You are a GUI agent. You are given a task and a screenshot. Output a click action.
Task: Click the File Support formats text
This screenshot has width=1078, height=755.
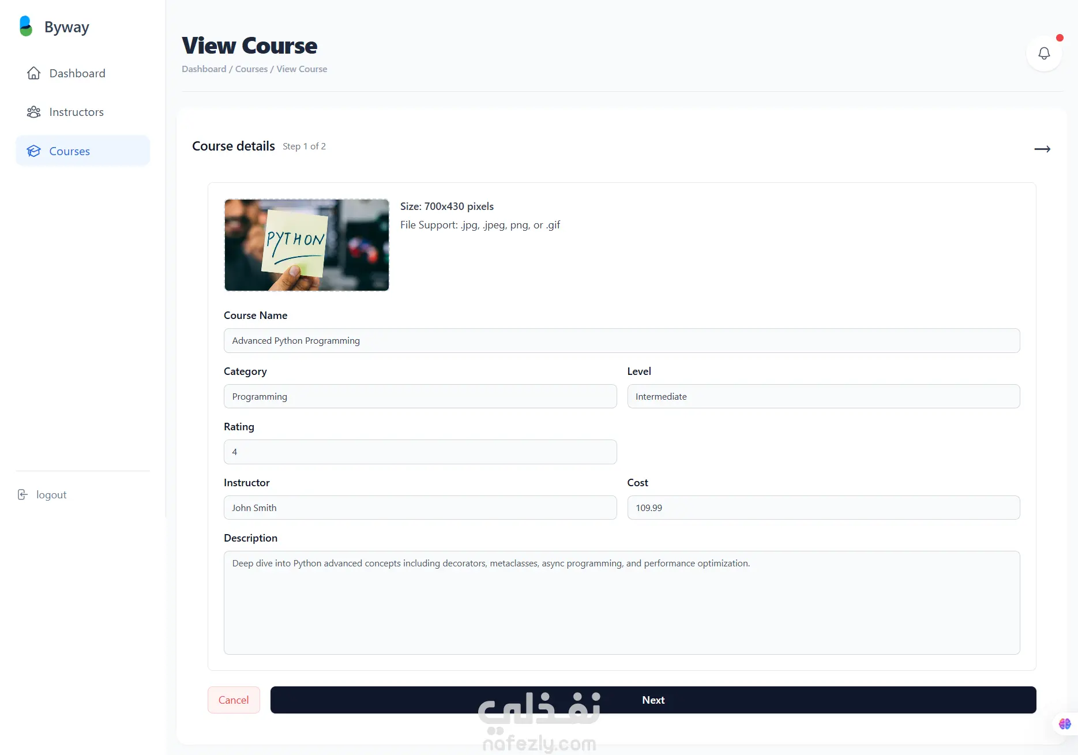pyautogui.click(x=480, y=225)
